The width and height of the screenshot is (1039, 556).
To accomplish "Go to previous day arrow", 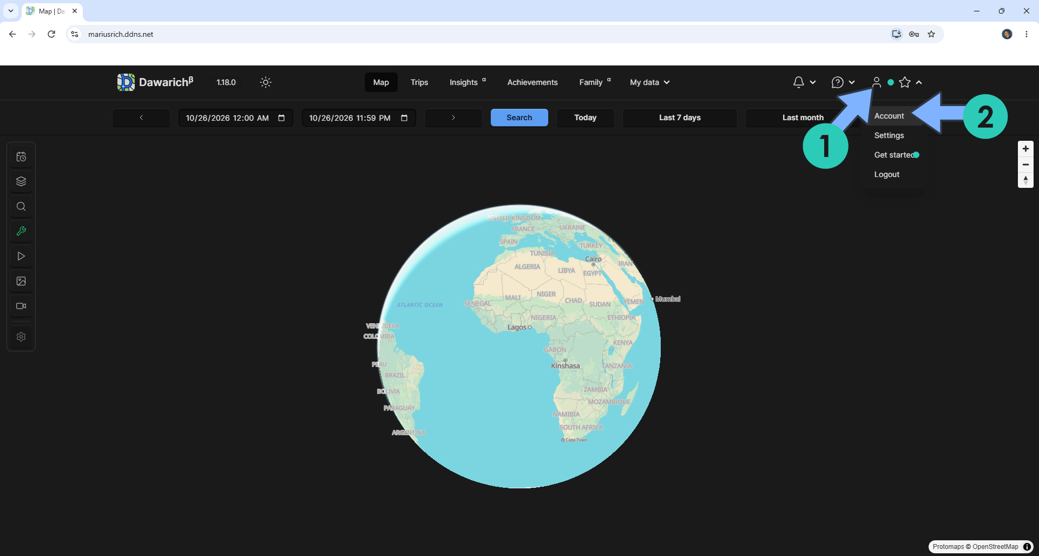I will pyautogui.click(x=141, y=117).
